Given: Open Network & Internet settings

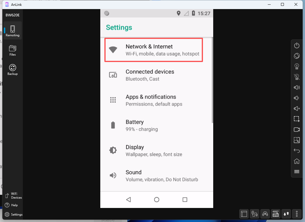Looking at the screenshot, I should tap(154, 50).
